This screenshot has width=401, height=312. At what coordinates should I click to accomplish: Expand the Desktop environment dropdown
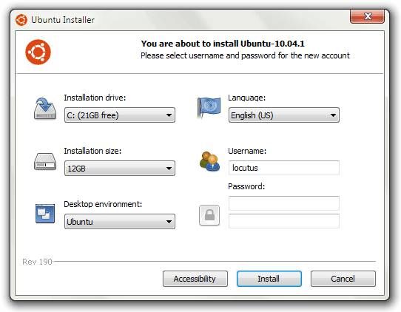tap(120, 222)
